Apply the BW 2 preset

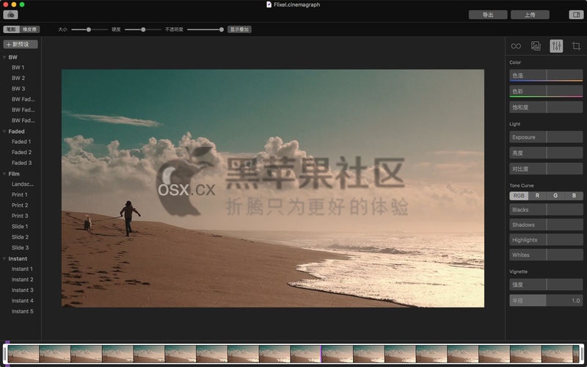click(x=18, y=78)
